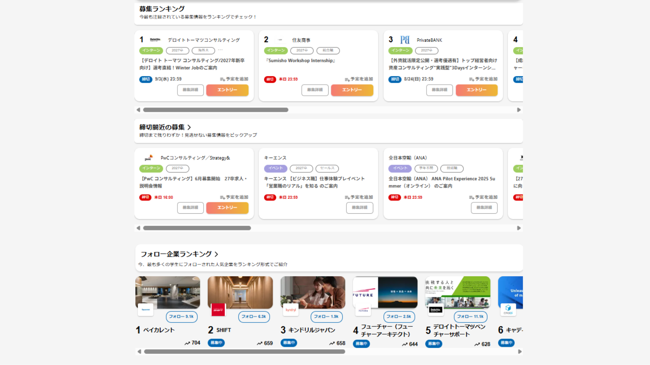The height and width of the screenshot is (365, 650).
Task: Add the PrivateBANK internship to schedule via 予定を追加
Action: (x=483, y=79)
